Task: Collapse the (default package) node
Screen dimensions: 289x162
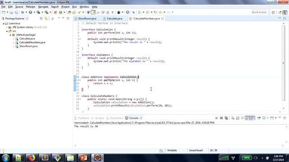Action: tap(10, 35)
